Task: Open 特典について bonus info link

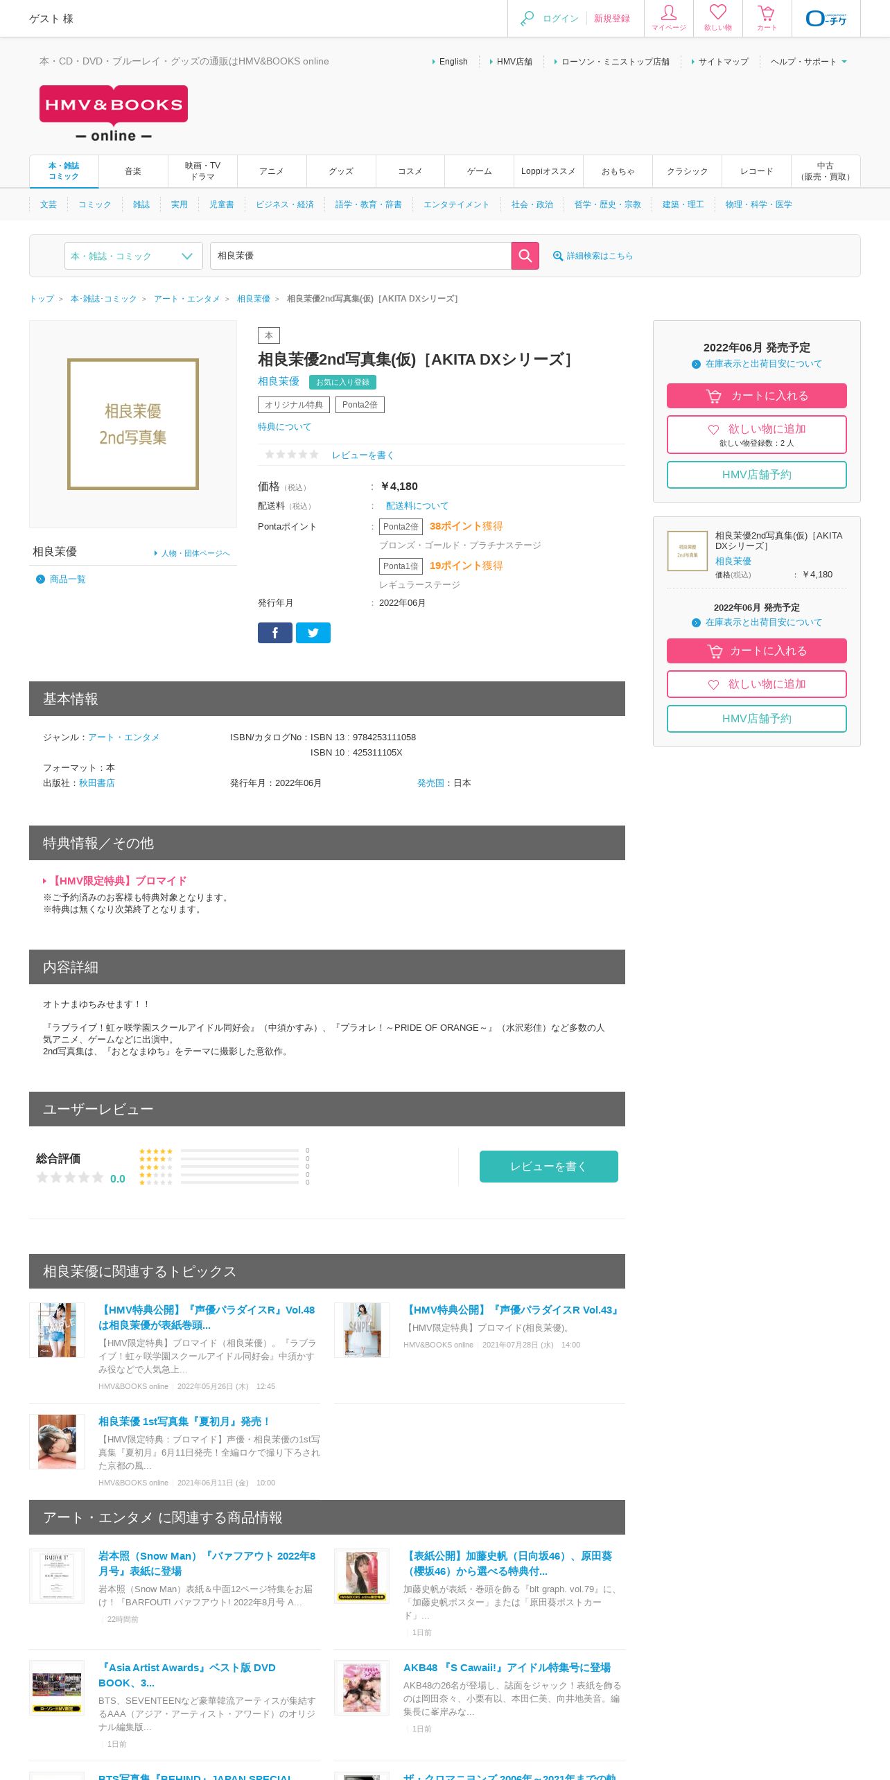Action: (285, 427)
